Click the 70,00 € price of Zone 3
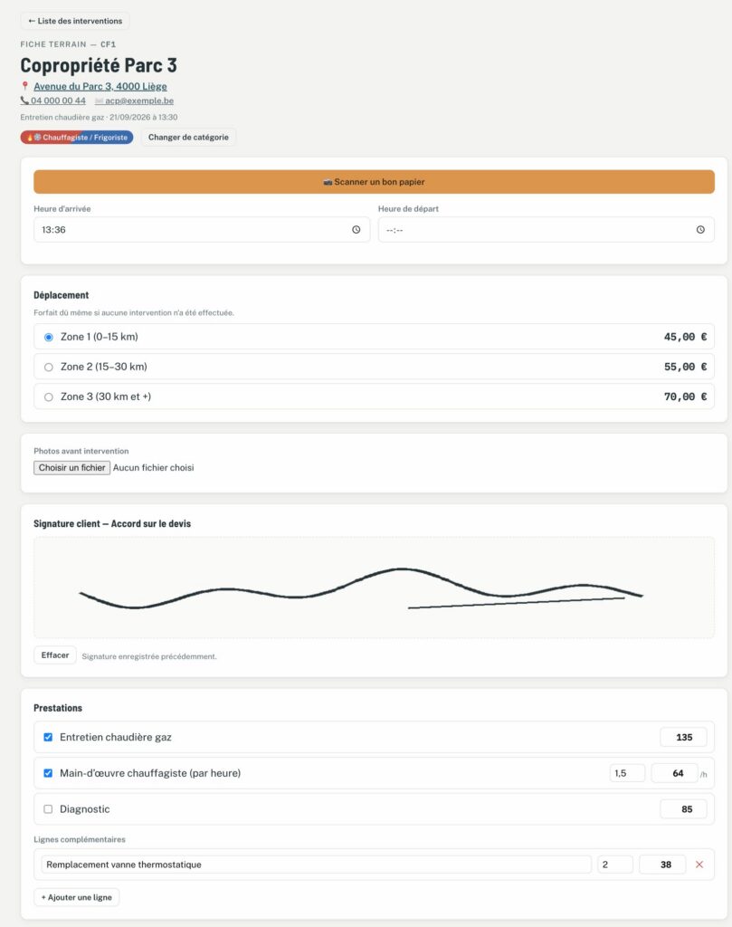 685,397
